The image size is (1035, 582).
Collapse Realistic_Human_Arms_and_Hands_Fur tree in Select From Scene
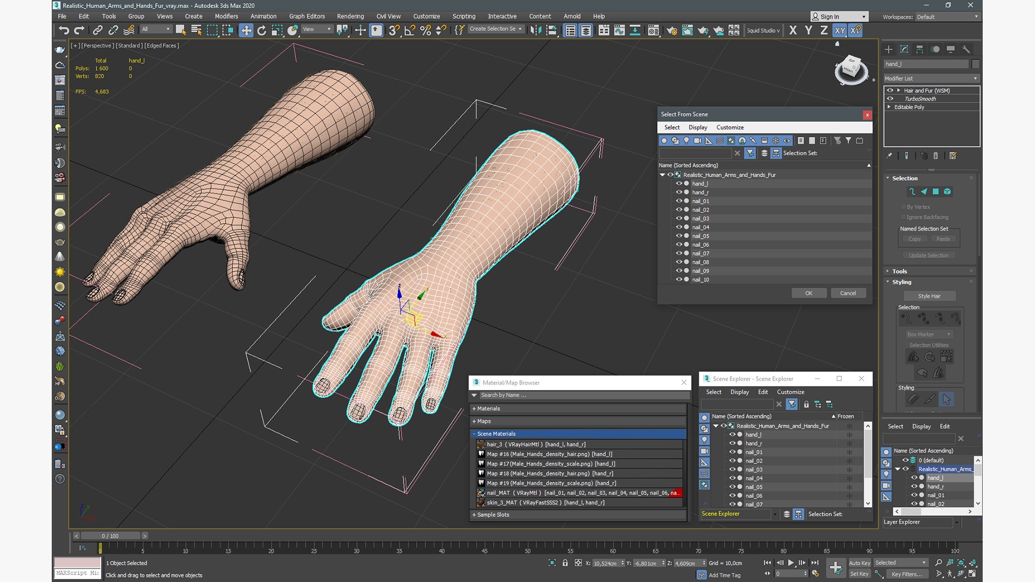663,175
